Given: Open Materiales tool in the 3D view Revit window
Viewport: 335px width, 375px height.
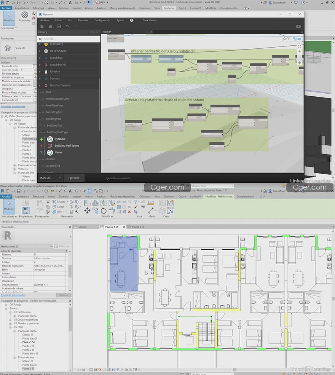Looking at the screenshot, I should pos(24,17).
